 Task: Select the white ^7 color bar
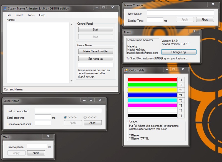coord(152,110)
